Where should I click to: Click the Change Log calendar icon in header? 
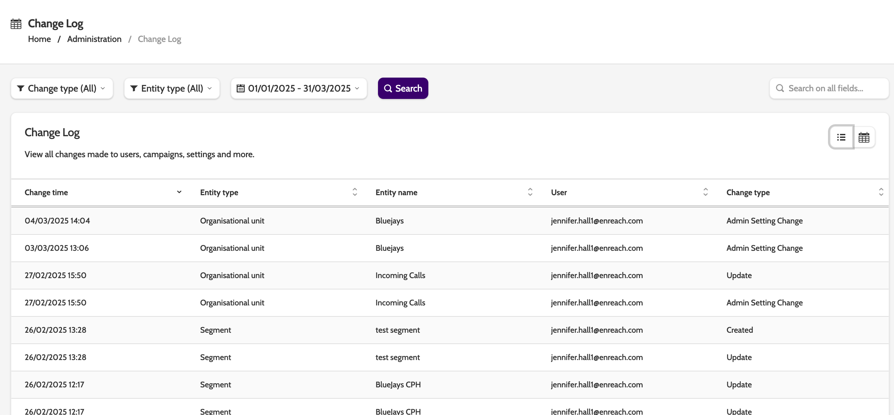coord(16,24)
